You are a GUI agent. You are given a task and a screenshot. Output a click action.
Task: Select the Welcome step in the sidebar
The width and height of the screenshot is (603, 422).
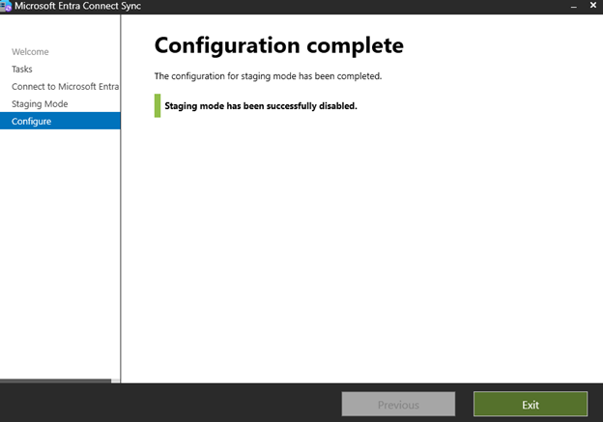tap(30, 52)
